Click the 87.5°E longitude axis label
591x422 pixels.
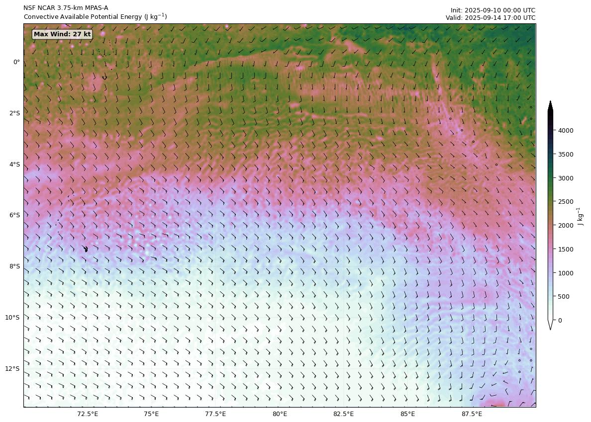tap(471, 414)
